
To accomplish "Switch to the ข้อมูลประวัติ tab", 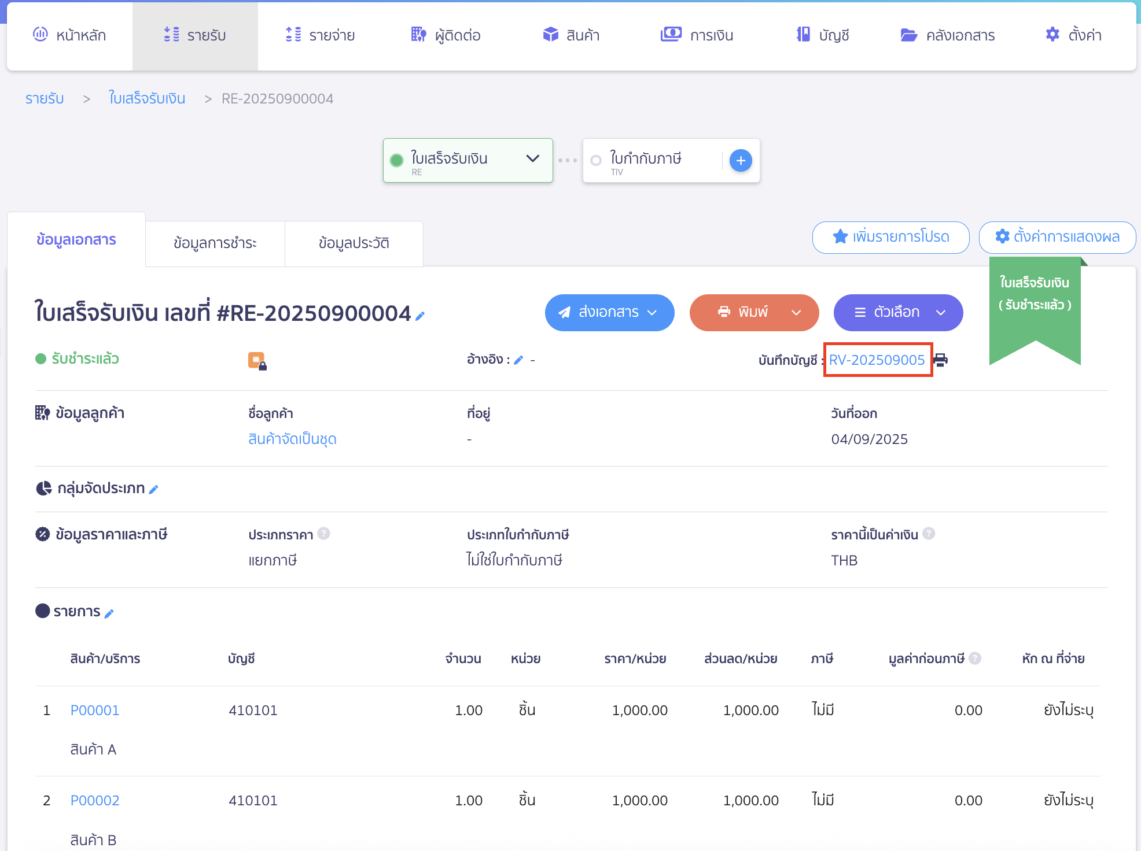I will (x=354, y=243).
